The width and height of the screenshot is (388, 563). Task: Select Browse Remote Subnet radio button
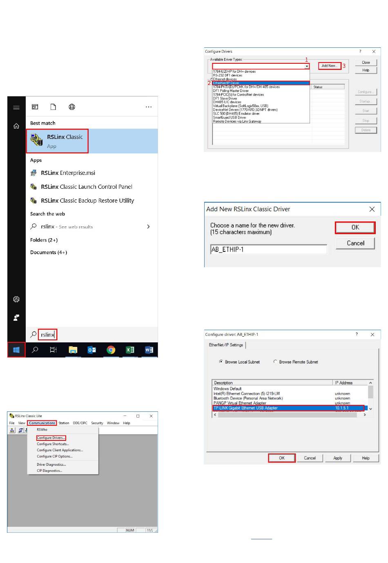click(x=275, y=362)
